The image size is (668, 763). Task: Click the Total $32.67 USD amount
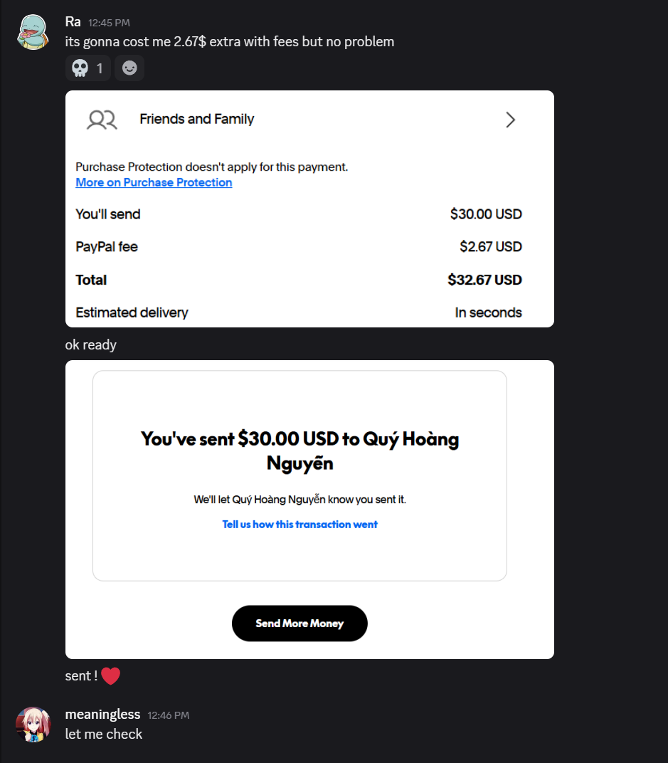pos(484,280)
